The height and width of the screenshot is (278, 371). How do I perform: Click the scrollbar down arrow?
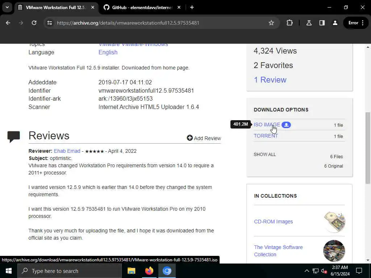click(368, 260)
